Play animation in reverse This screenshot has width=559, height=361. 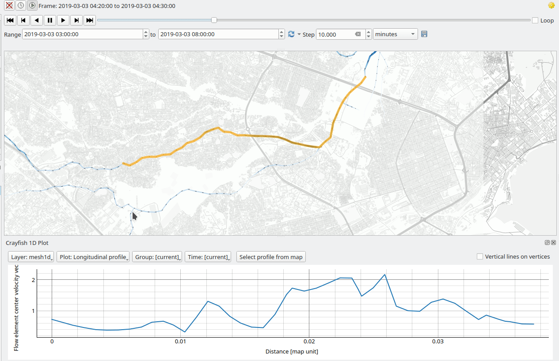37,20
